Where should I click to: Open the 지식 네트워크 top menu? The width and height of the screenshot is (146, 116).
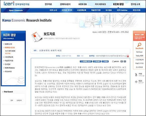100,4
